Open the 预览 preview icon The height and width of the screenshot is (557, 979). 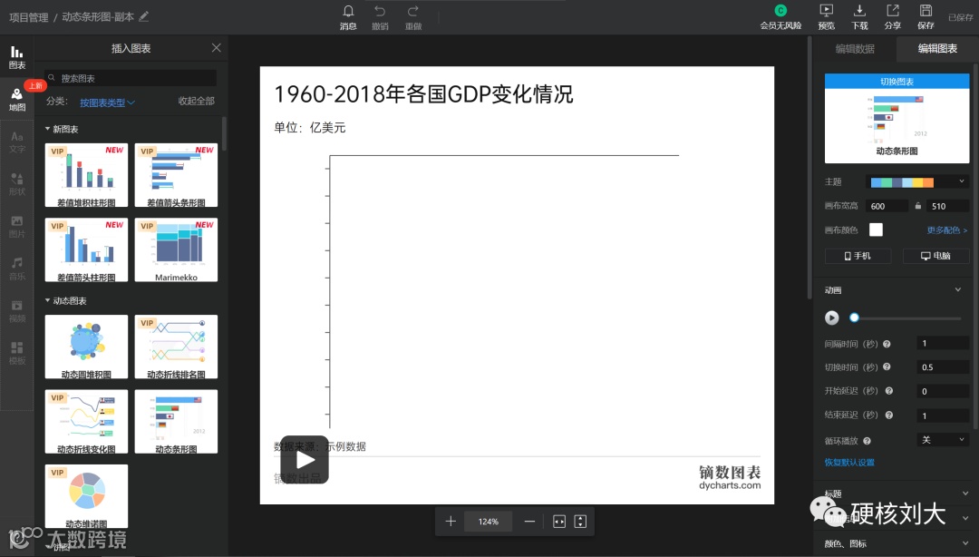click(826, 11)
